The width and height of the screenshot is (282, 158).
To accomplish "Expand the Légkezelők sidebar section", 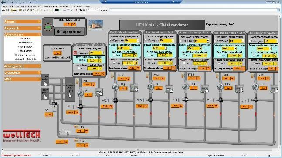I will pyautogui.click(x=23, y=72).
